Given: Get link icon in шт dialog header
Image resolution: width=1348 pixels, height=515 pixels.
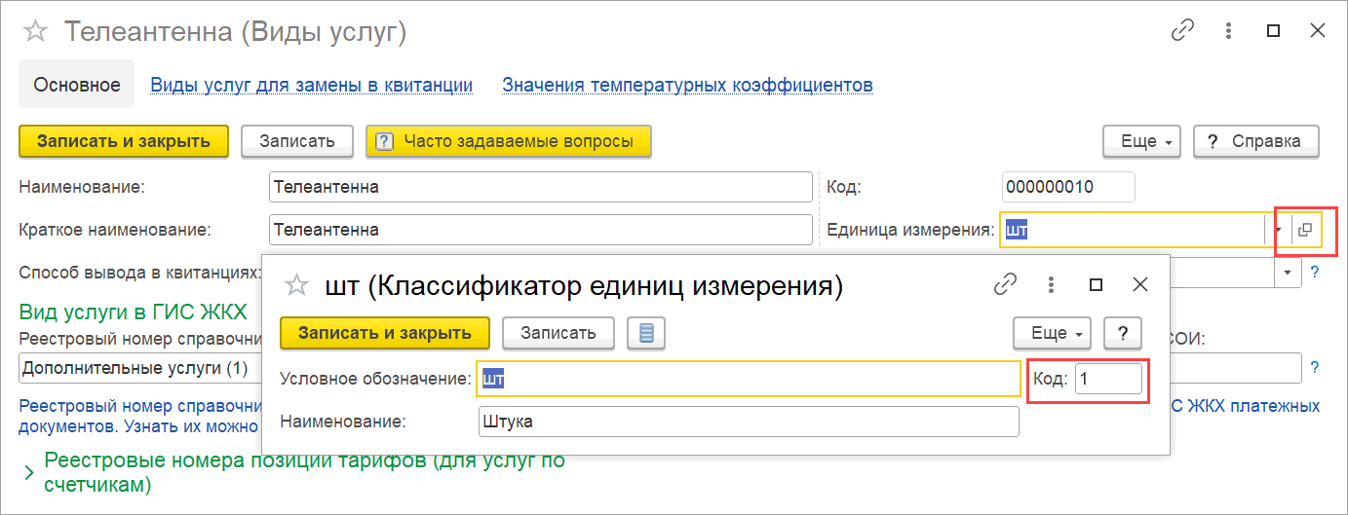Looking at the screenshot, I should pos(1005,285).
